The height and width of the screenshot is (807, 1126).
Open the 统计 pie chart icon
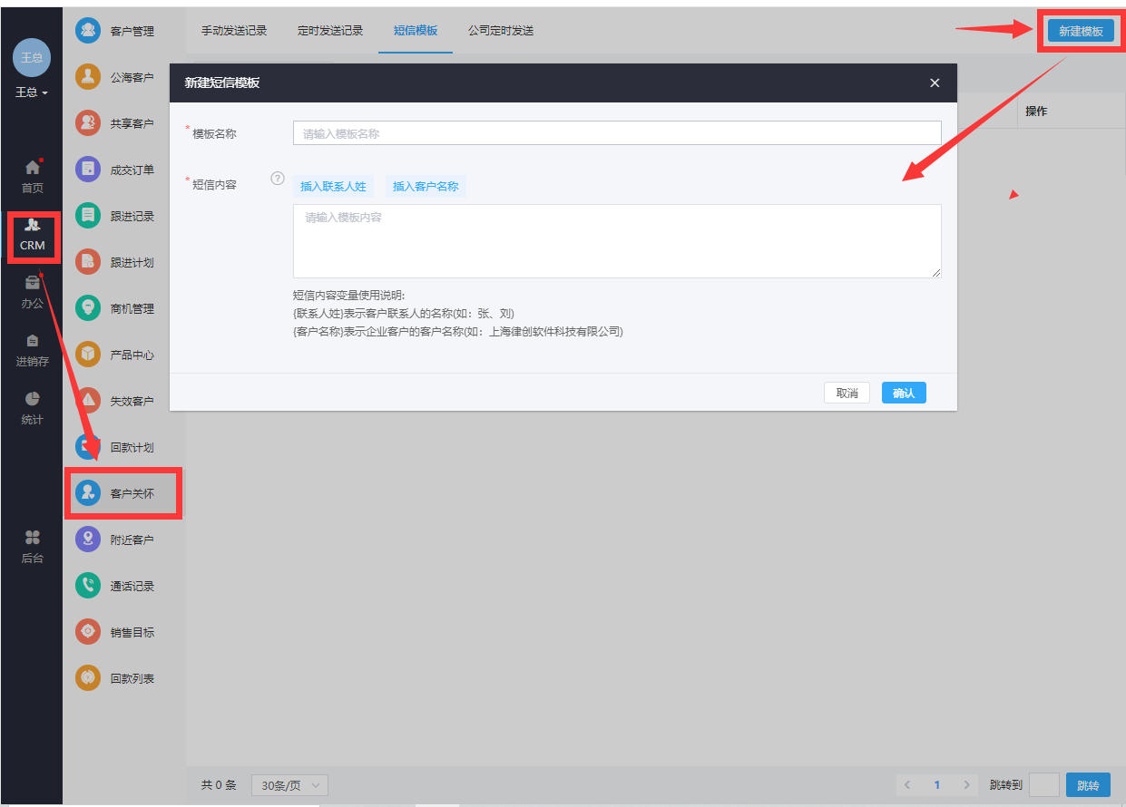[33, 399]
